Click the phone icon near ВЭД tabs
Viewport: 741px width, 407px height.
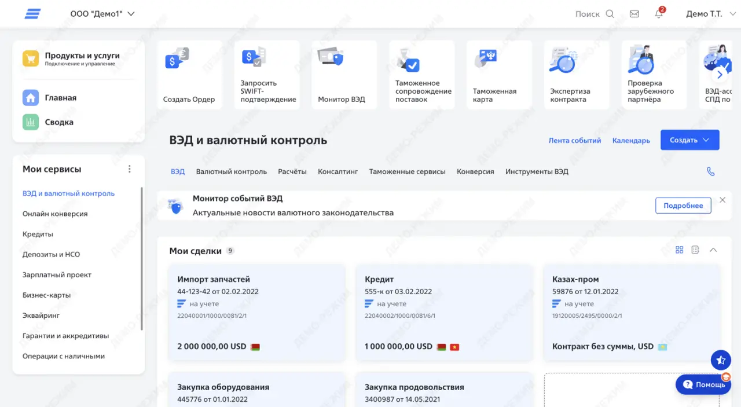[710, 171]
